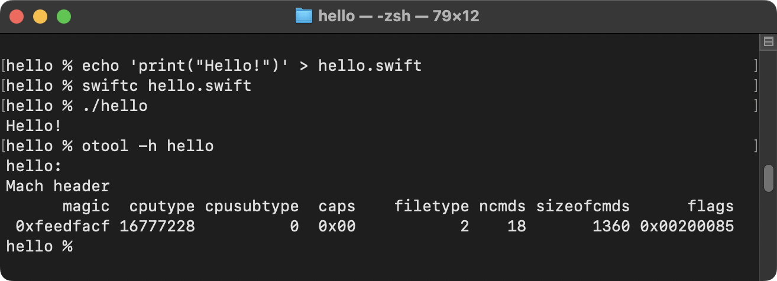This screenshot has width=777, height=281.
Task: Select the 0xfeedfacf magic value
Action: click(x=63, y=226)
